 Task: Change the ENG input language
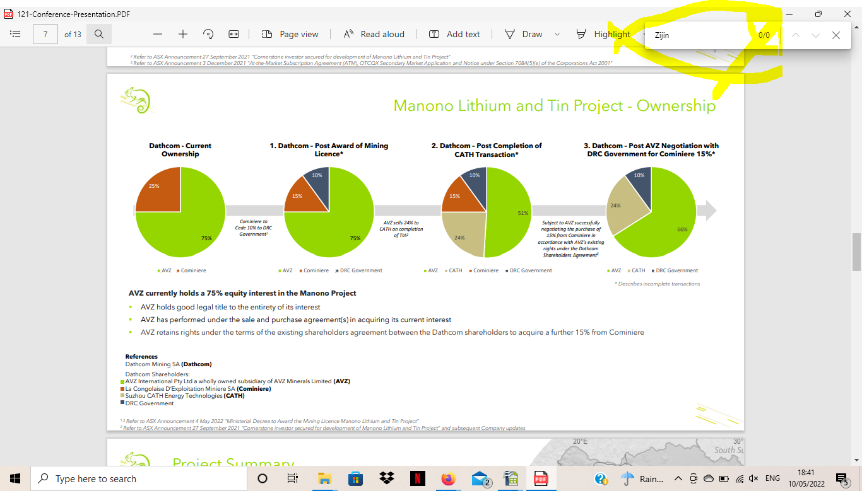coord(772,478)
